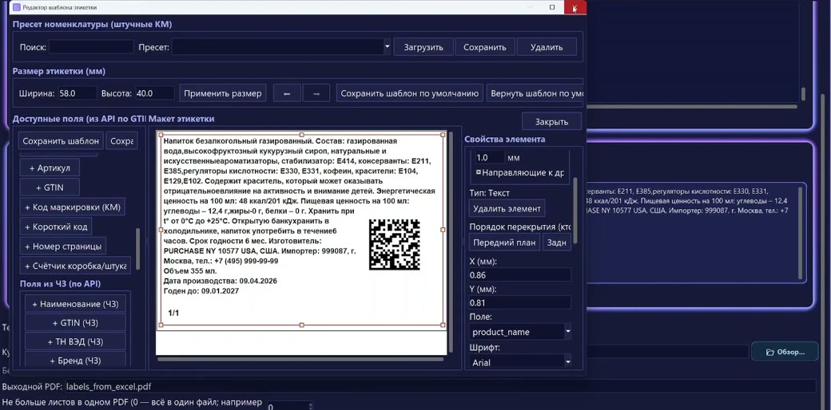Click the Задн... send to back button
This screenshot has height=410, width=831.
[x=556, y=242]
